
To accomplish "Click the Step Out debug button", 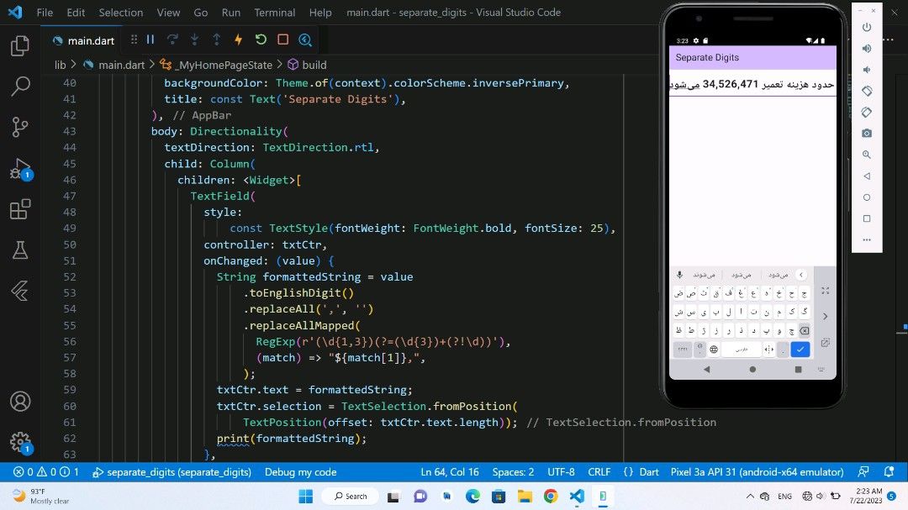I will (x=217, y=39).
